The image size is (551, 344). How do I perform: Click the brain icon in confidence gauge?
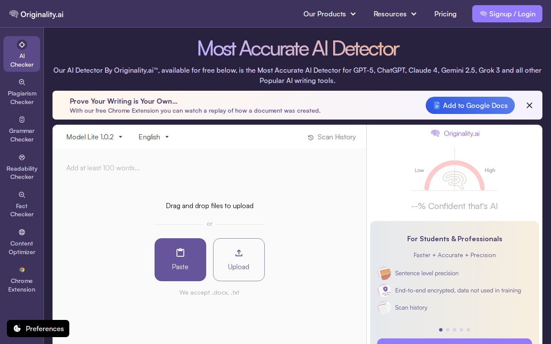[455, 180]
